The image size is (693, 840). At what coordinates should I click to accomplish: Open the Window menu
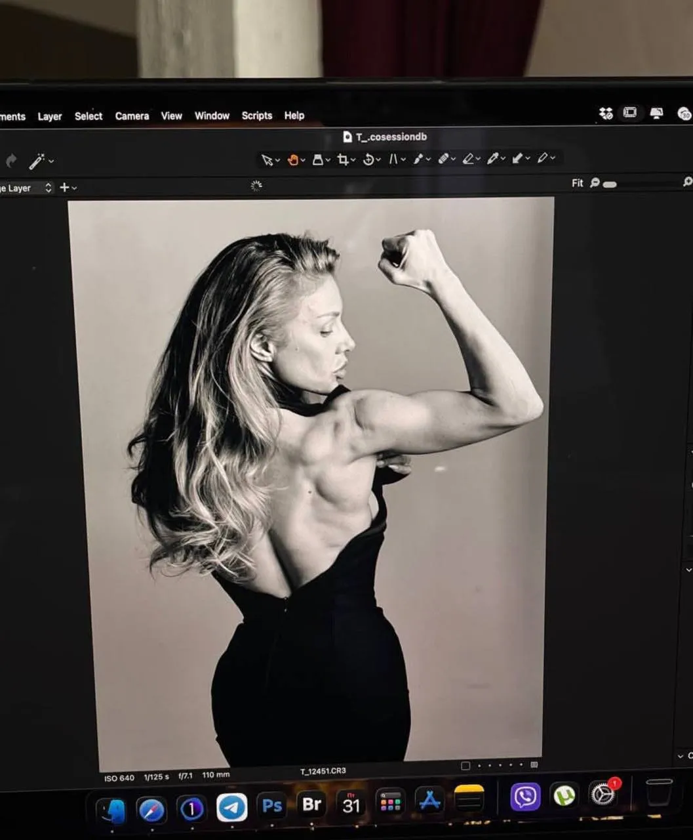tap(212, 115)
